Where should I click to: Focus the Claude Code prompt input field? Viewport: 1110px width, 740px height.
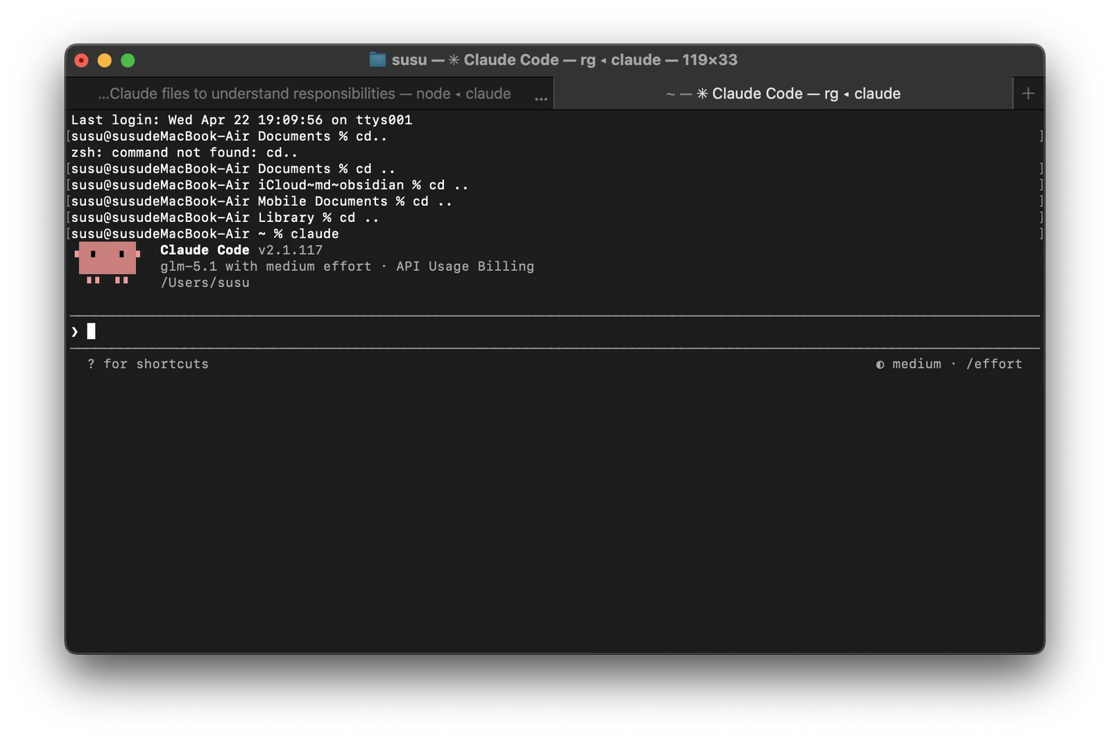tap(555, 332)
